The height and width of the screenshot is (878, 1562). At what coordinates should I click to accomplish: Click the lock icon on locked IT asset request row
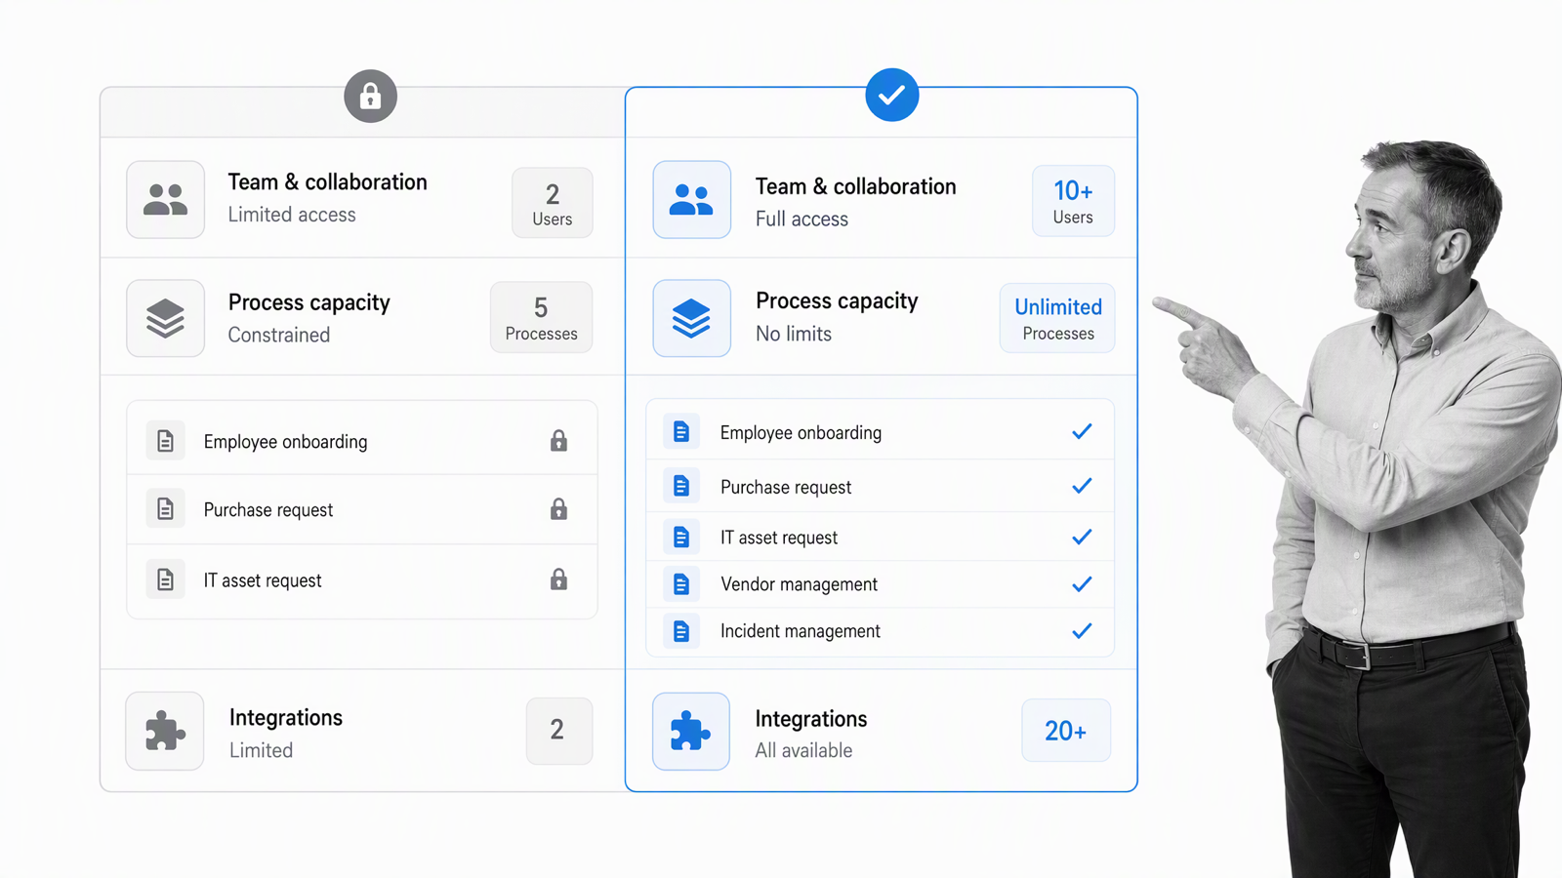click(x=558, y=579)
